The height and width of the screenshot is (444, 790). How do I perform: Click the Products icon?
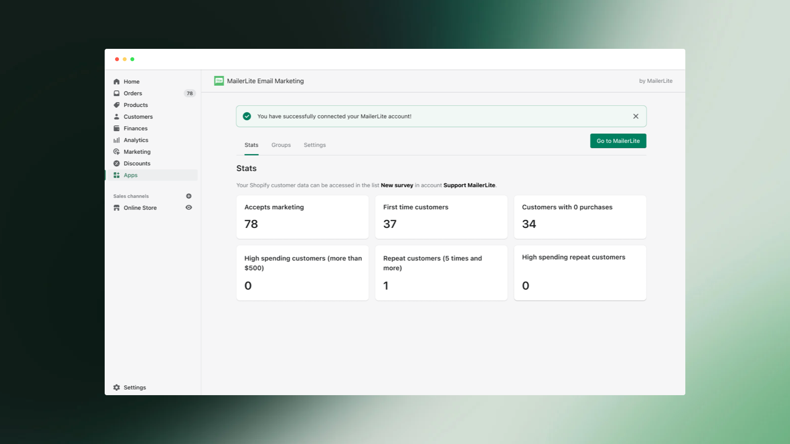(x=117, y=105)
